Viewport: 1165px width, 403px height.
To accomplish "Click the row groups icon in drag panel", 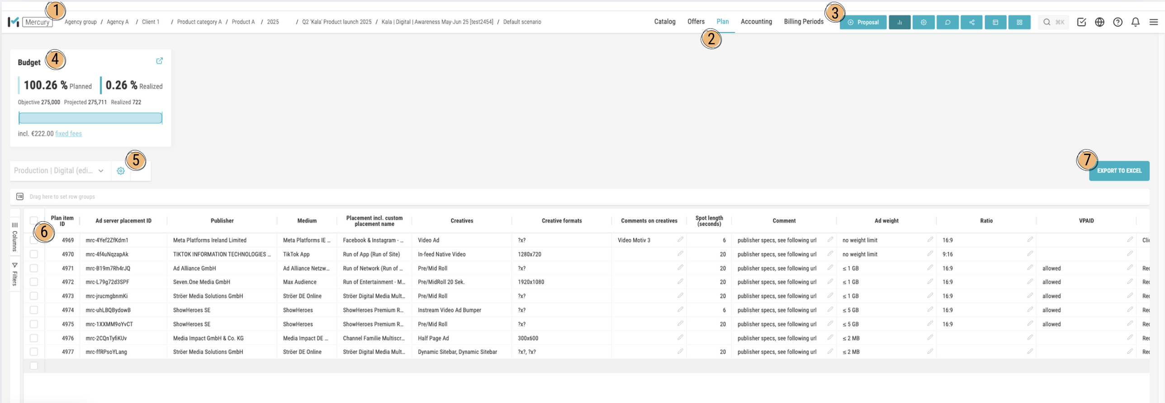I will [x=20, y=197].
